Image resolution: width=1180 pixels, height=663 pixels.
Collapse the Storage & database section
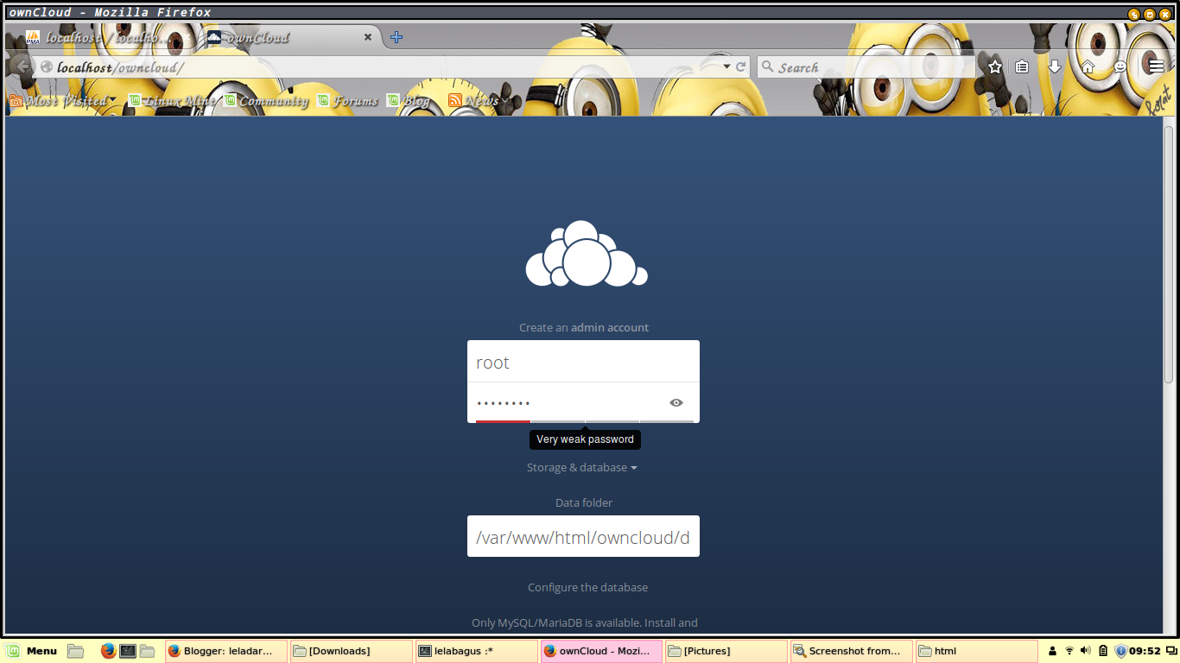click(x=582, y=467)
